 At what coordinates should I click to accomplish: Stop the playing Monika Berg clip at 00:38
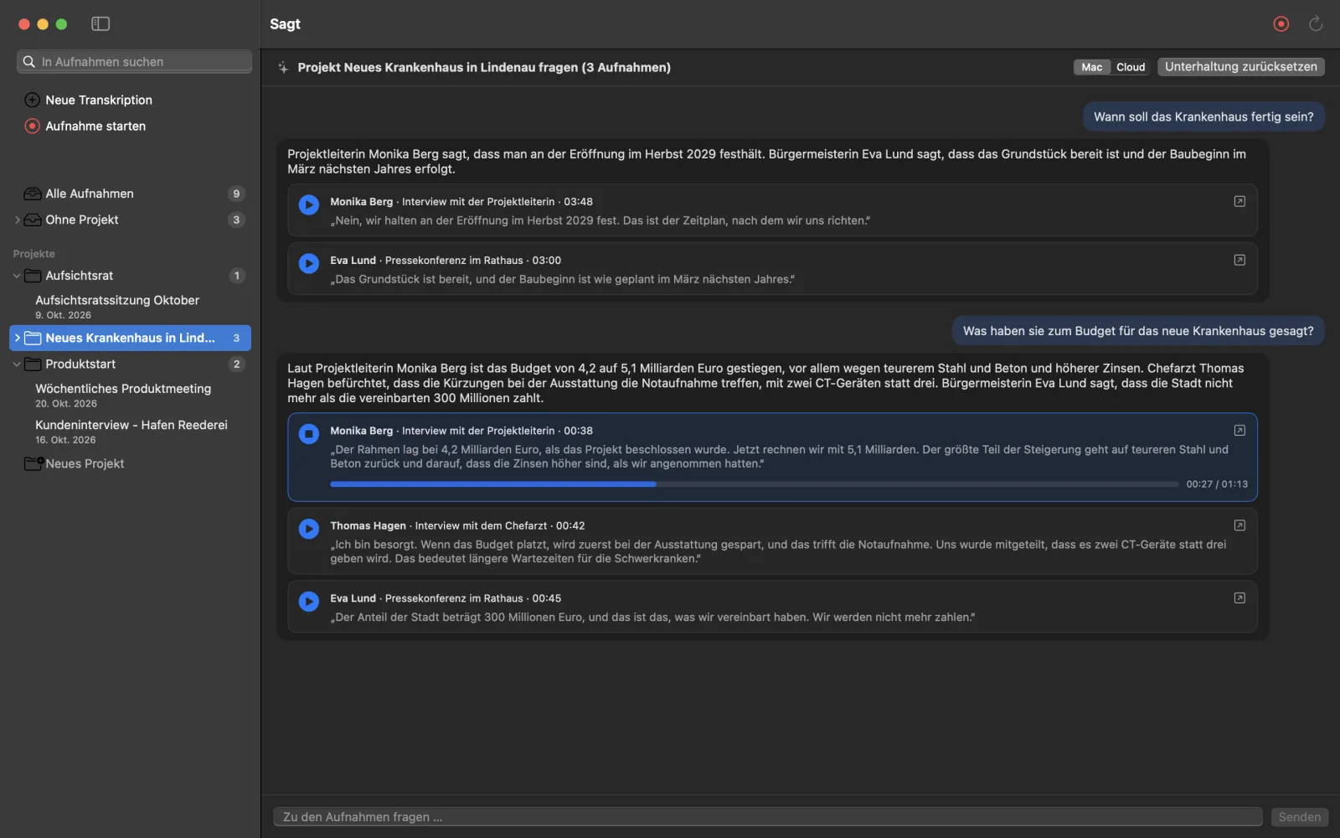pos(309,433)
